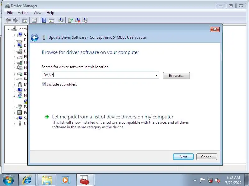Go back using the toolbar Back arrow

8,20
